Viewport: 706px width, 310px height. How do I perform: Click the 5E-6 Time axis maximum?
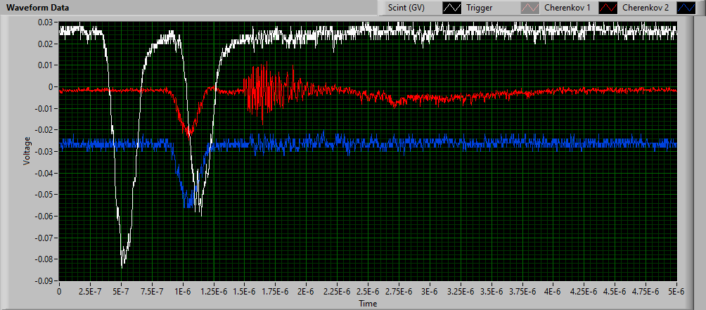676,290
